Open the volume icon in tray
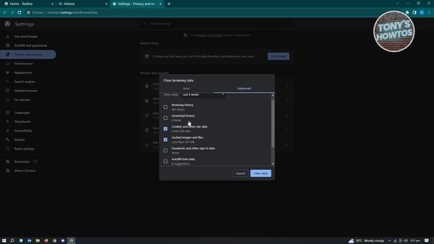 click(406, 241)
